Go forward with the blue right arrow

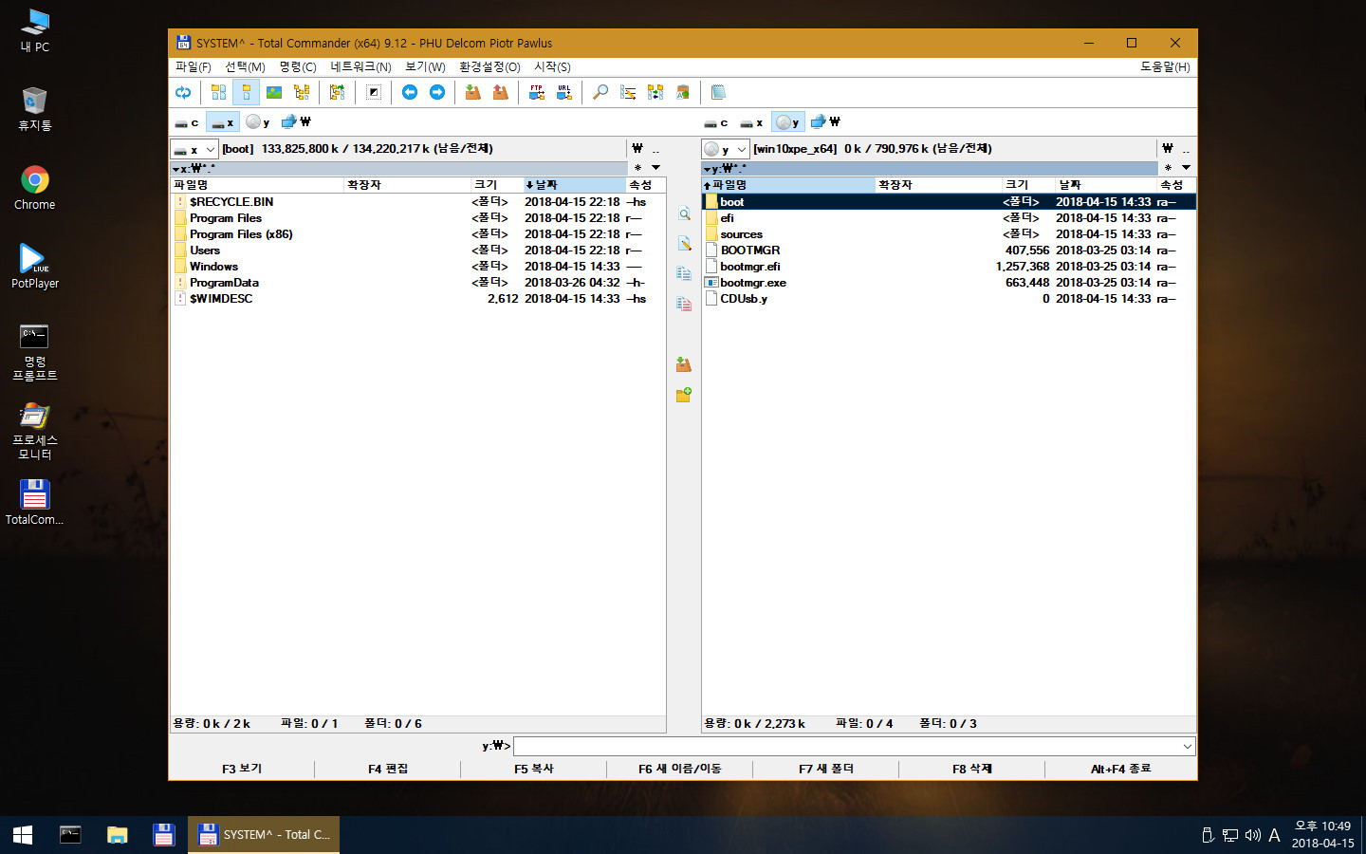tap(437, 92)
